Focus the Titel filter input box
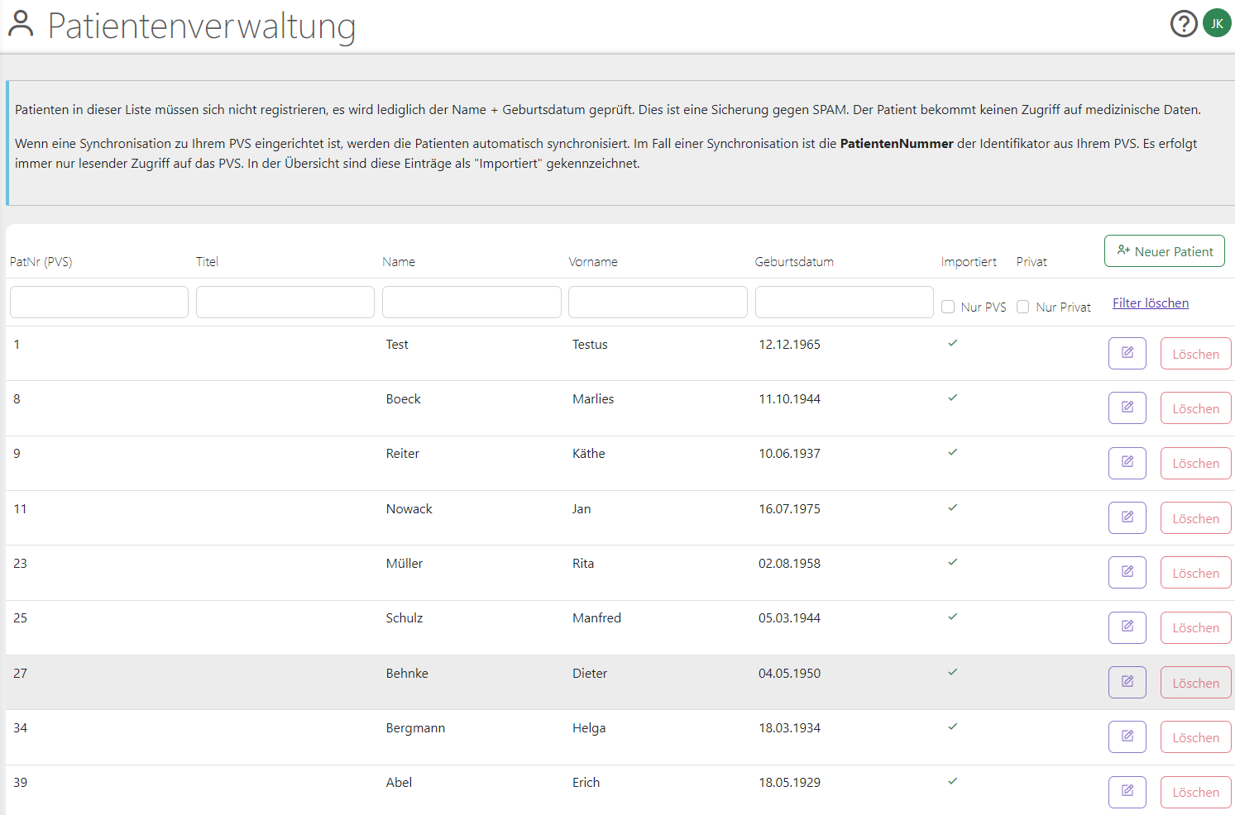 tap(285, 303)
